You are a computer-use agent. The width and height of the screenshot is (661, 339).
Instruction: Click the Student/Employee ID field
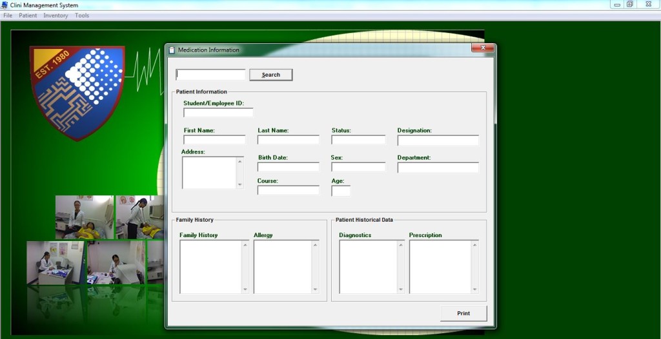[218, 112]
